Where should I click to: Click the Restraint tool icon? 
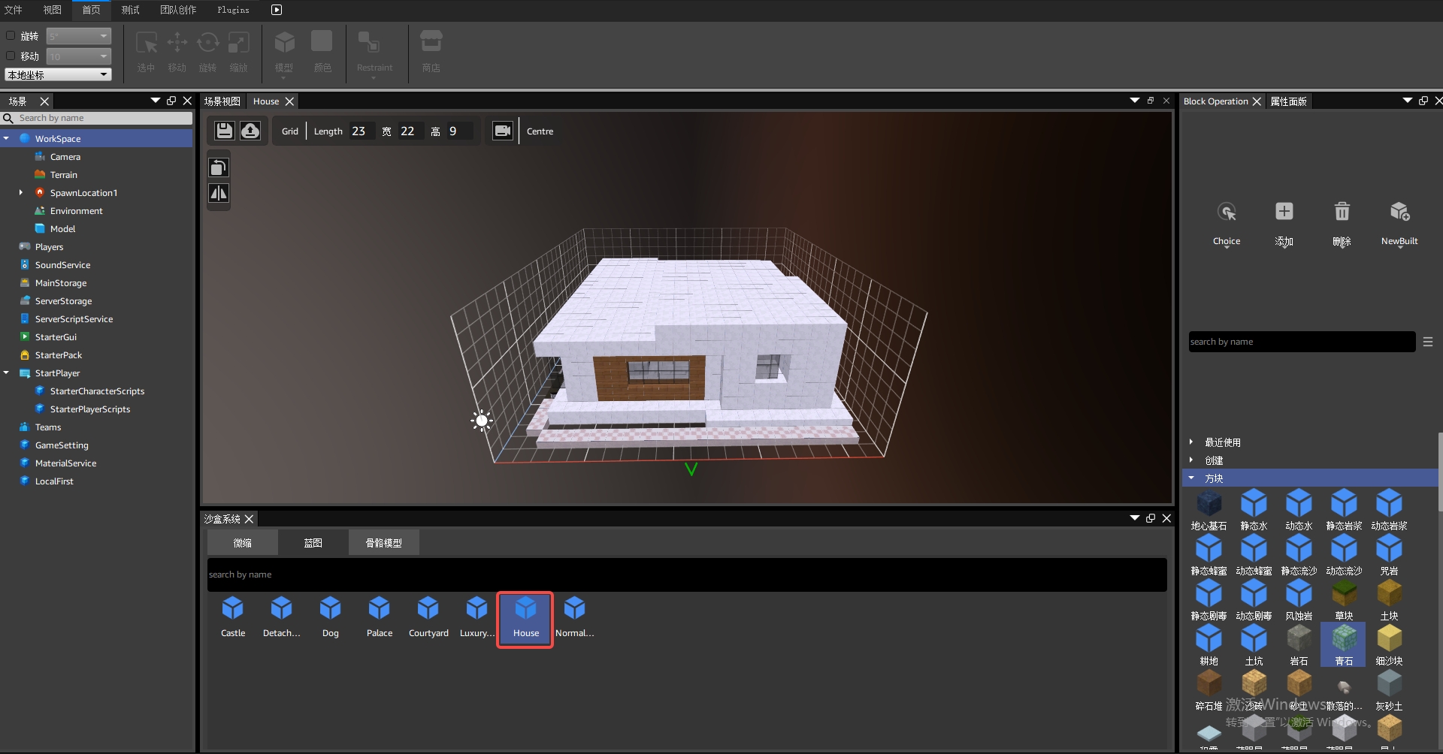(x=369, y=42)
